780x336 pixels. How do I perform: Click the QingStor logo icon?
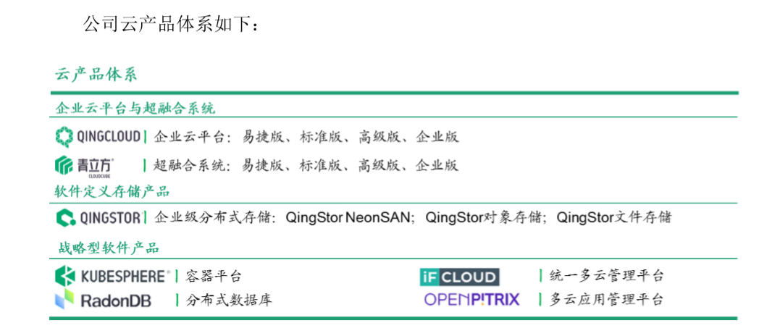coord(64,218)
